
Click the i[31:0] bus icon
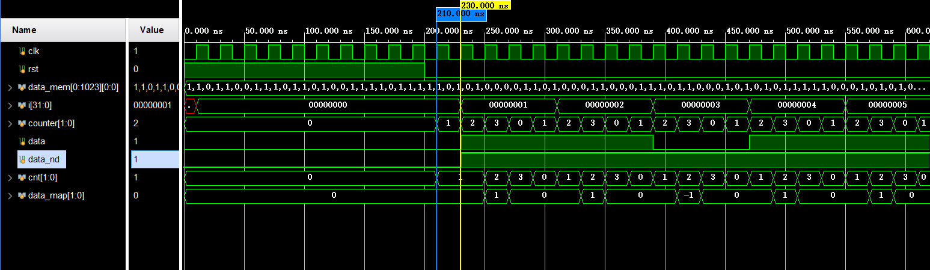point(22,105)
